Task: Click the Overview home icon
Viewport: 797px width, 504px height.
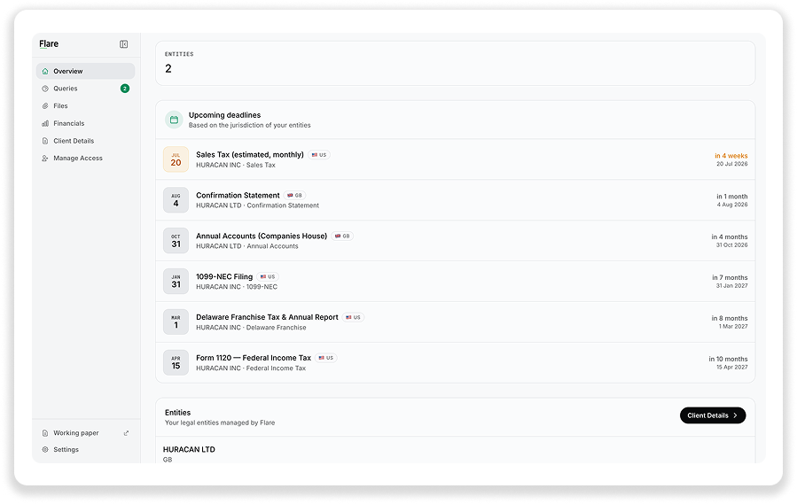Action: coord(45,71)
